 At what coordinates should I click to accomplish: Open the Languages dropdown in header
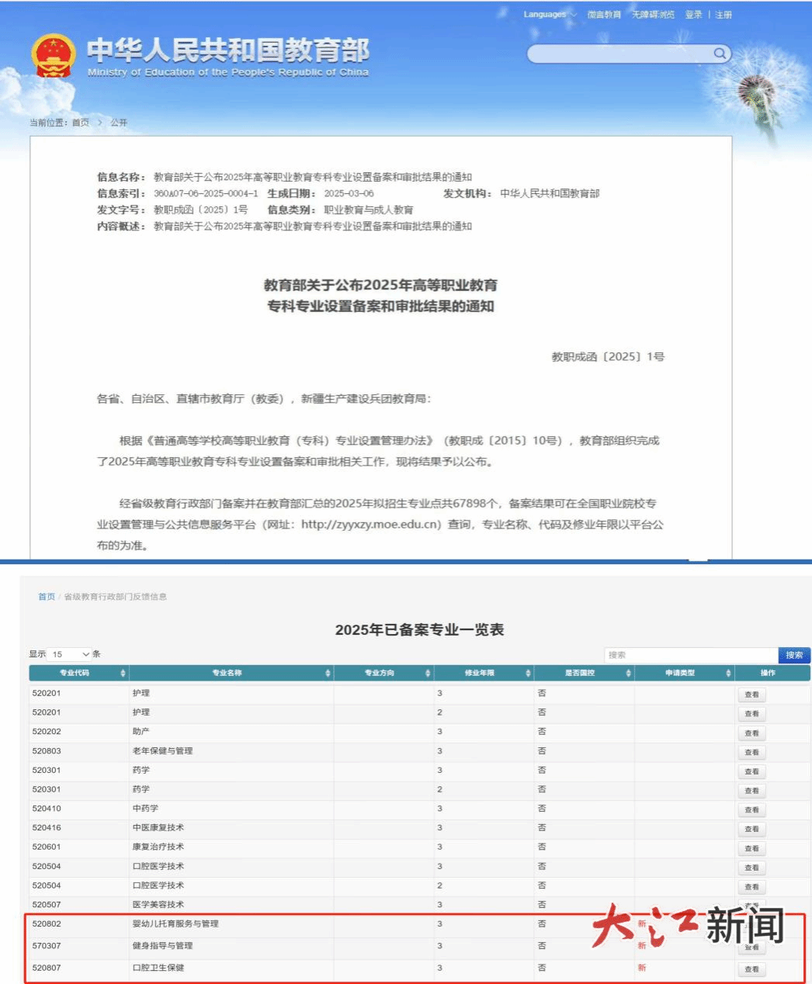point(550,15)
